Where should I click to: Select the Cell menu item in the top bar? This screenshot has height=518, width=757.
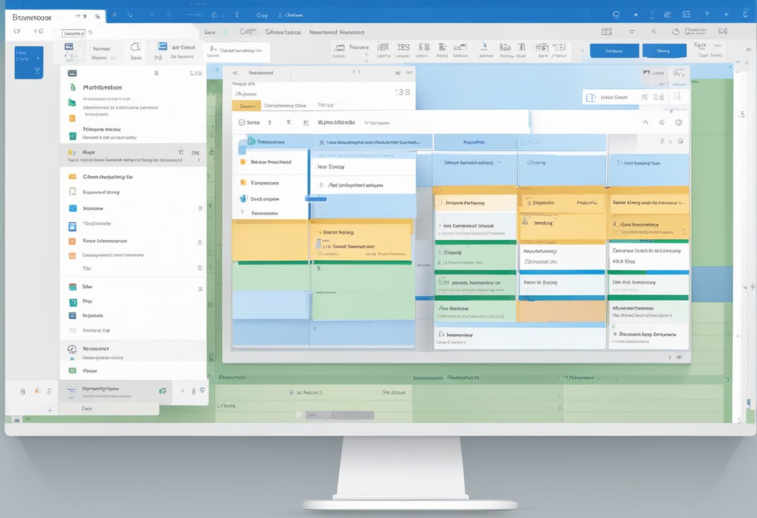pos(248,32)
